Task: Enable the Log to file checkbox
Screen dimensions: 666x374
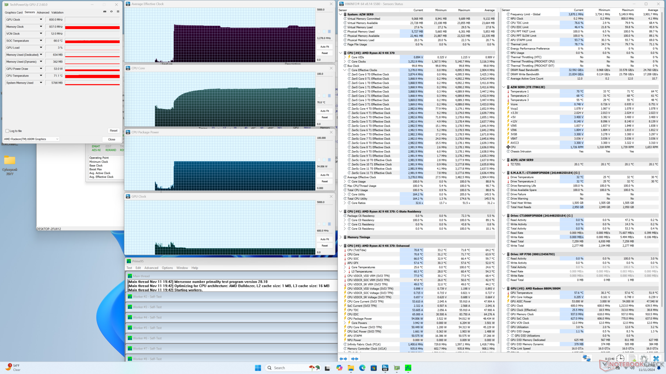Action: point(7,131)
